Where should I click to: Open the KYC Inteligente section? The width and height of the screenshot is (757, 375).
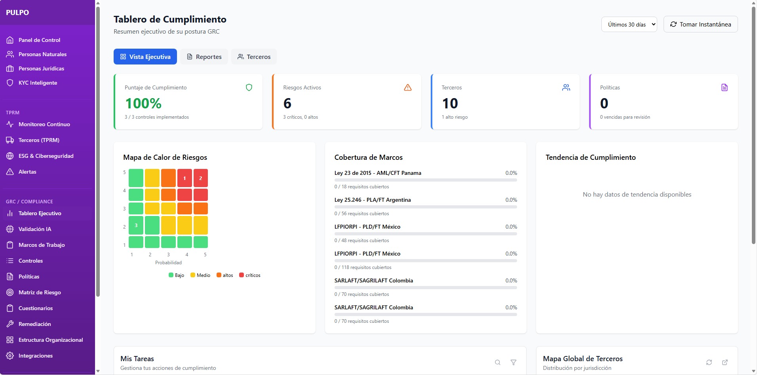click(x=37, y=83)
